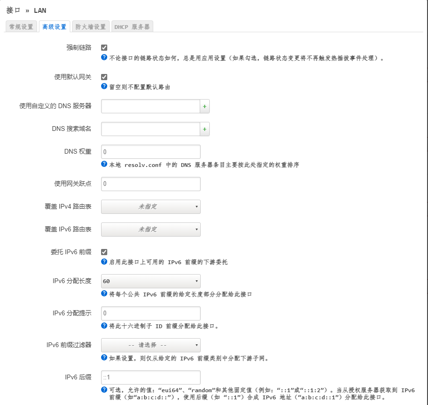The width and height of the screenshot is (428, 405).
Task: Click the help icon for DNS 权重
Action: pyautogui.click(x=103, y=164)
